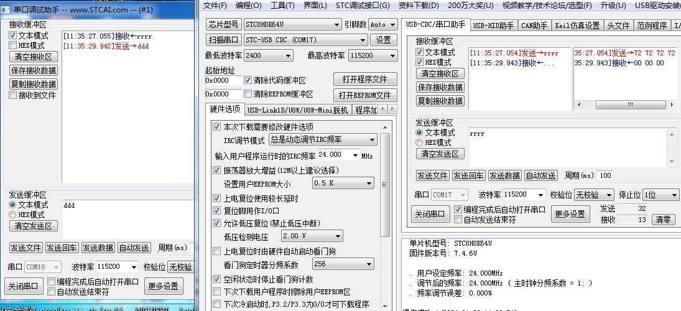The image size is (681, 311).
Task: Open 资料下载(D) menu
Action: pyautogui.click(x=419, y=5)
